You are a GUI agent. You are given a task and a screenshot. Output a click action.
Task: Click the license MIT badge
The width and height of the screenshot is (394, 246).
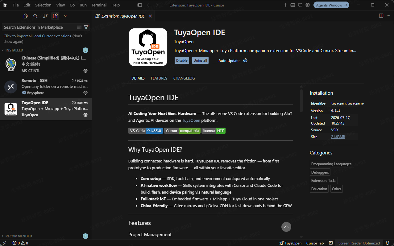[214, 131]
